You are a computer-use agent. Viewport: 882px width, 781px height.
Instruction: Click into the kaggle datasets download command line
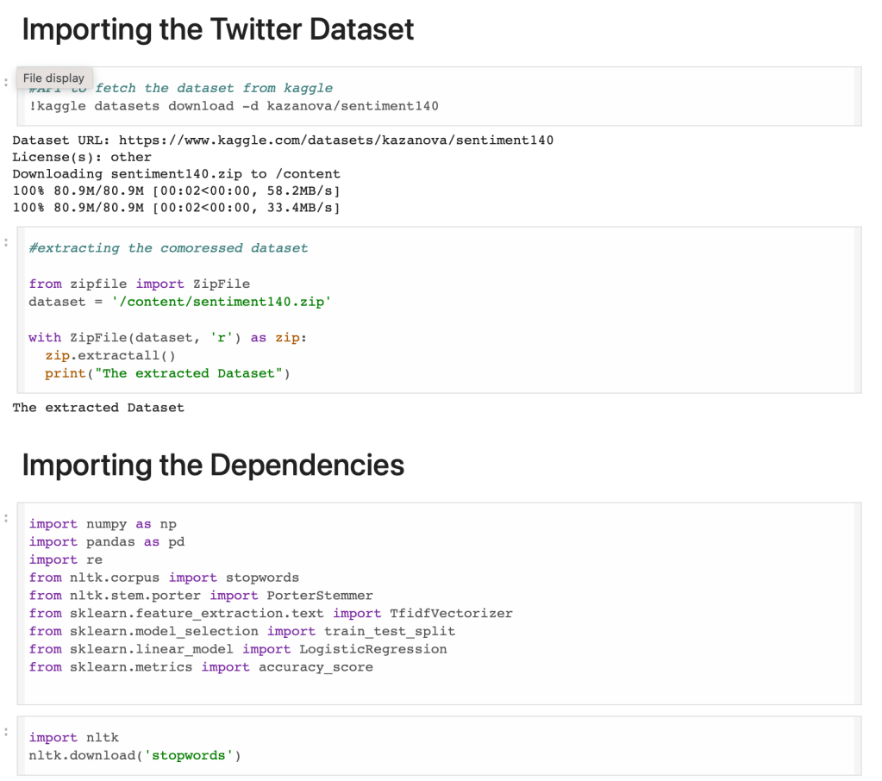click(233, 106)
